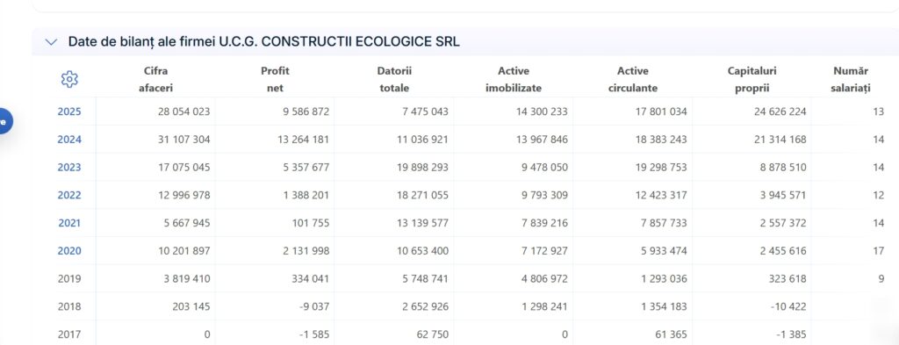Screen dimensions: 899x345
Task: Click the Active imobilizate column header
Action: [513, 80]
